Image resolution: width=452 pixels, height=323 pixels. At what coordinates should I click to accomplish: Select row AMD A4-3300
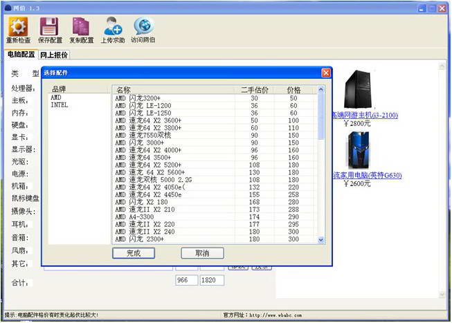point(214,217)
